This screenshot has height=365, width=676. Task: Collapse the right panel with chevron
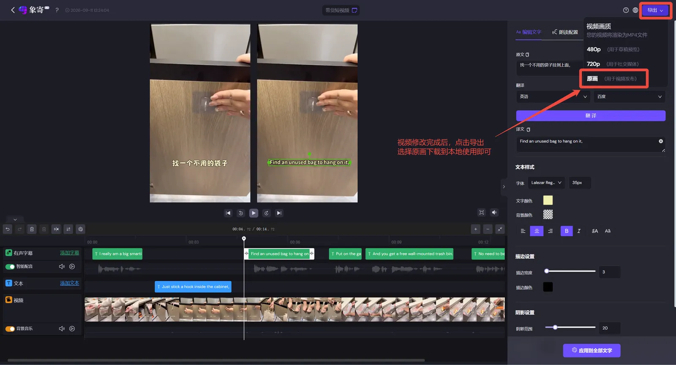coord(504,187)
